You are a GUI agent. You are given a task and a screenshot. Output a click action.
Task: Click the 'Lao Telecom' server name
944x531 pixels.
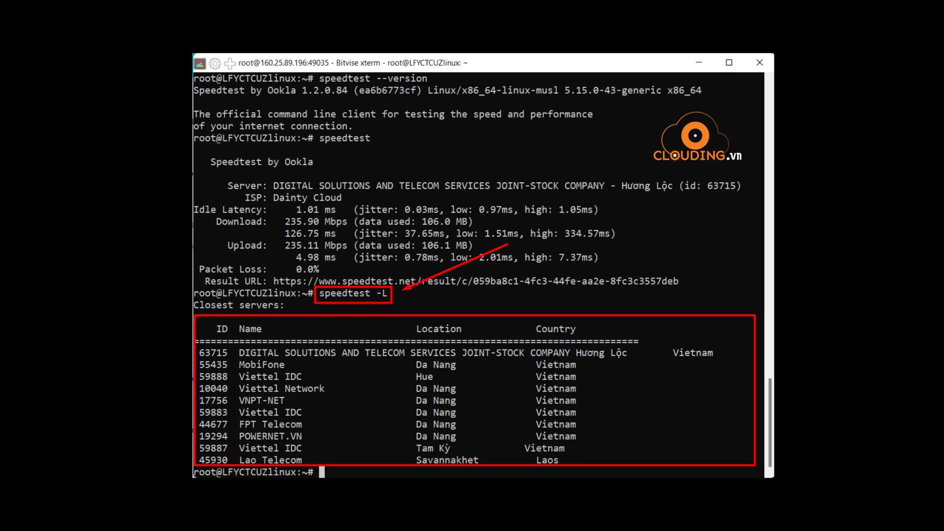point(270,460)
